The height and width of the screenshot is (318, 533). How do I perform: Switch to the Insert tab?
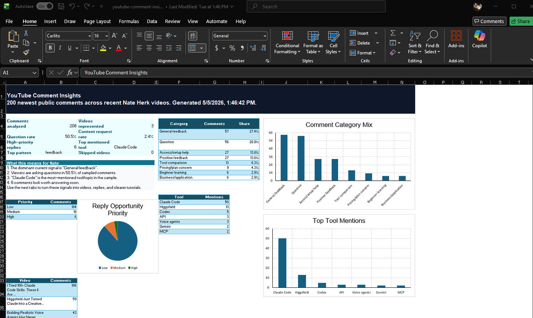point(50,21)
